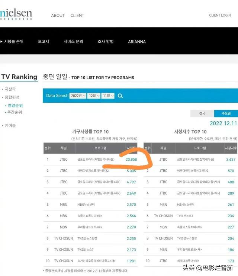The width and height of the screenshot is (238, 276).
Task: Click the date 2022.12.11
Action: [x=223, y=123]
